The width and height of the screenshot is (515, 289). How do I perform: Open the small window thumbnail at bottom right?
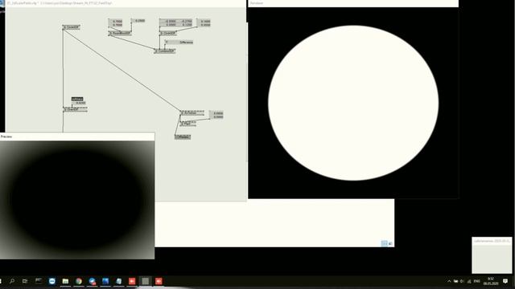coord(492,255)
